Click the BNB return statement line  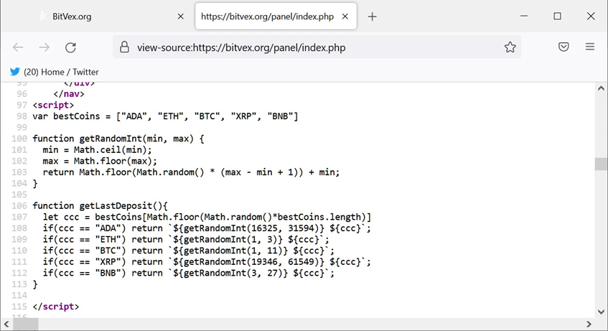(189, 273)
